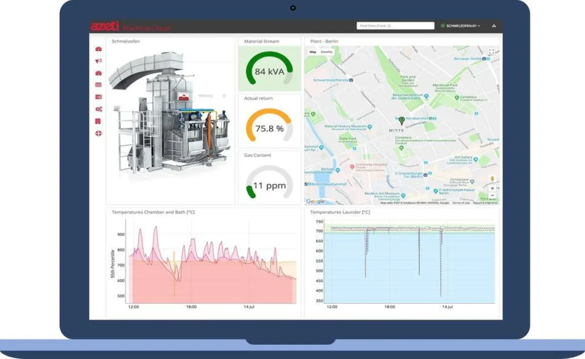Screen dimensions: 585x359
Task: Click the Find Sites search field
Action: [395, 26]
